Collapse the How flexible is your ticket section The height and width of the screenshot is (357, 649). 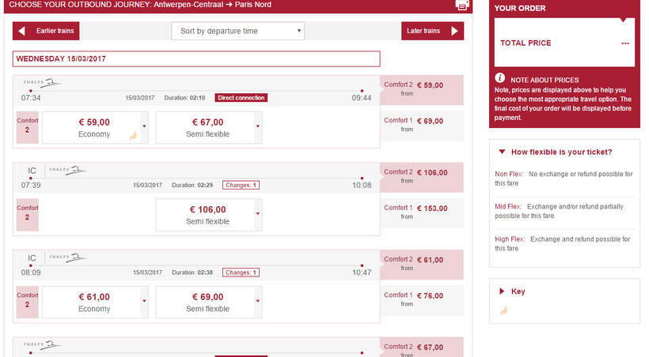pos(502,152)
